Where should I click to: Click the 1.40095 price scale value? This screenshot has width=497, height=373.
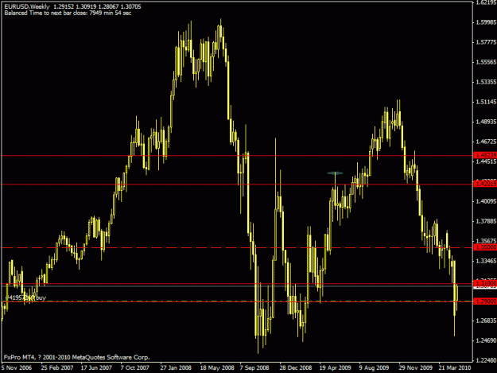click(x=486, y=201)
